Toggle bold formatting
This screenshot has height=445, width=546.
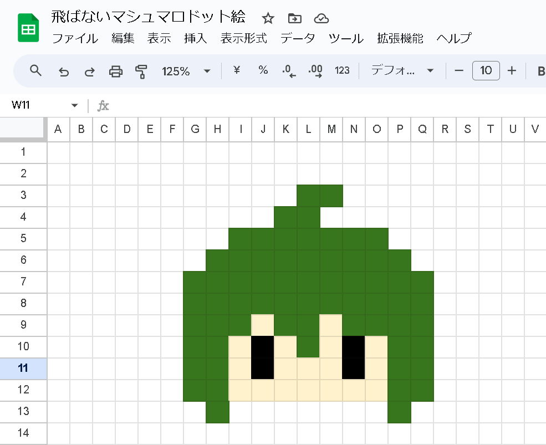541,71
